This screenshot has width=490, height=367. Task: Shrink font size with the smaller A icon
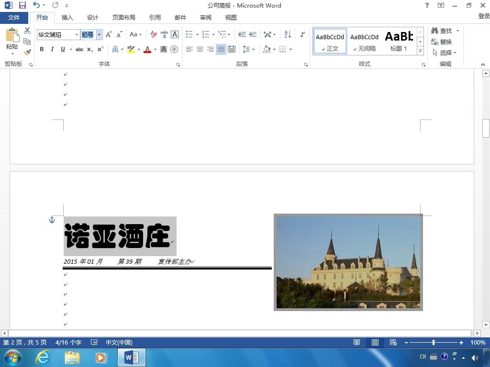(119, 34)
